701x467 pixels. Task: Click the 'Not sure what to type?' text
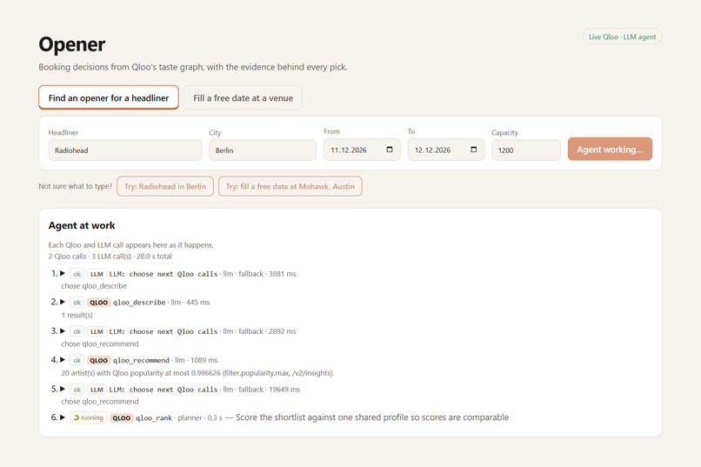tap(75, 186)
